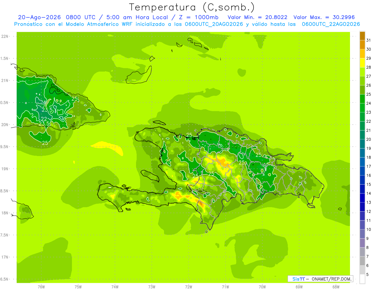Click the 76W longitude axis label
The image size is (377, 291).
tap(41, 287)
